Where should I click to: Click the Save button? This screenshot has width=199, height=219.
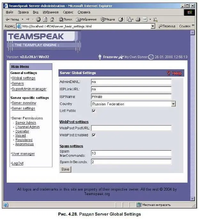tap(65, 170)
